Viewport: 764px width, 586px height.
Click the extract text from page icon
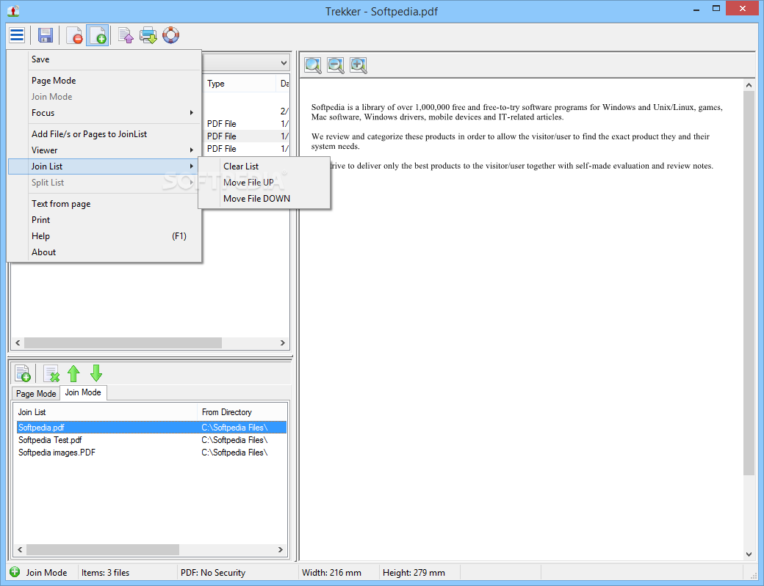click(126, 35)
